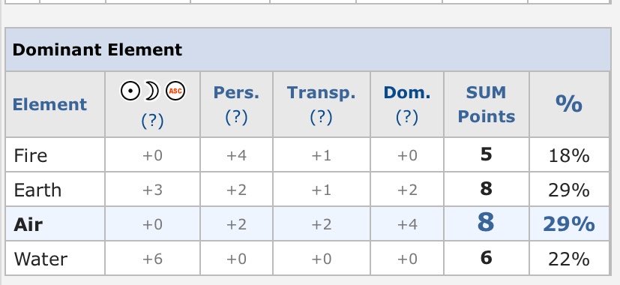Select the Water element row label

[x=40, y=259]
